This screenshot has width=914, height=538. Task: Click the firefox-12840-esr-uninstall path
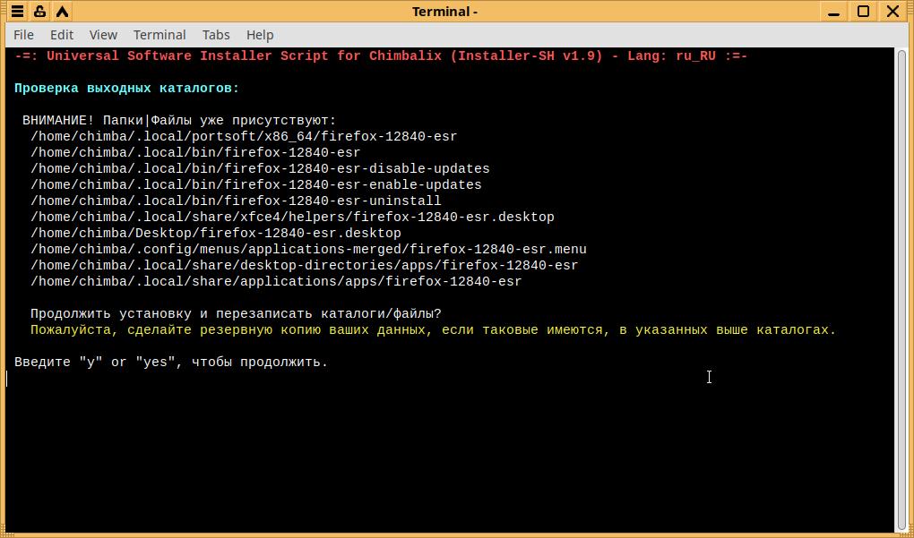tap(236, 201)
